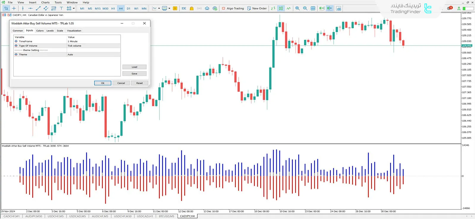Viewport: 475px width, 219px height.
Task: Open the Charts menu
Action: pyautogui.click(x=45, y=2)
